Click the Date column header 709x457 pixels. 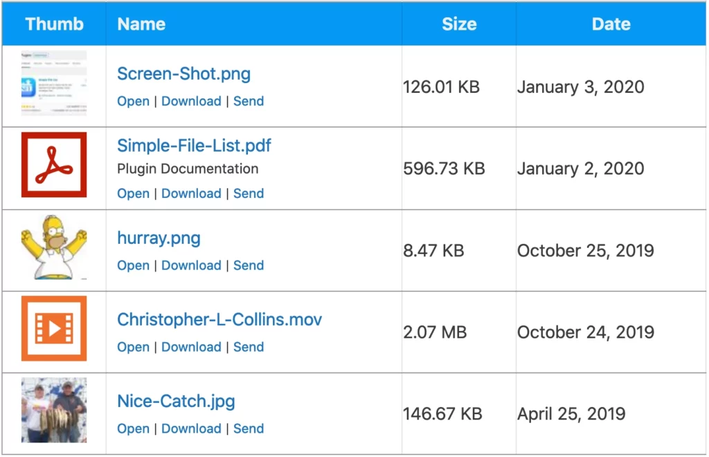tap(611, 24)
